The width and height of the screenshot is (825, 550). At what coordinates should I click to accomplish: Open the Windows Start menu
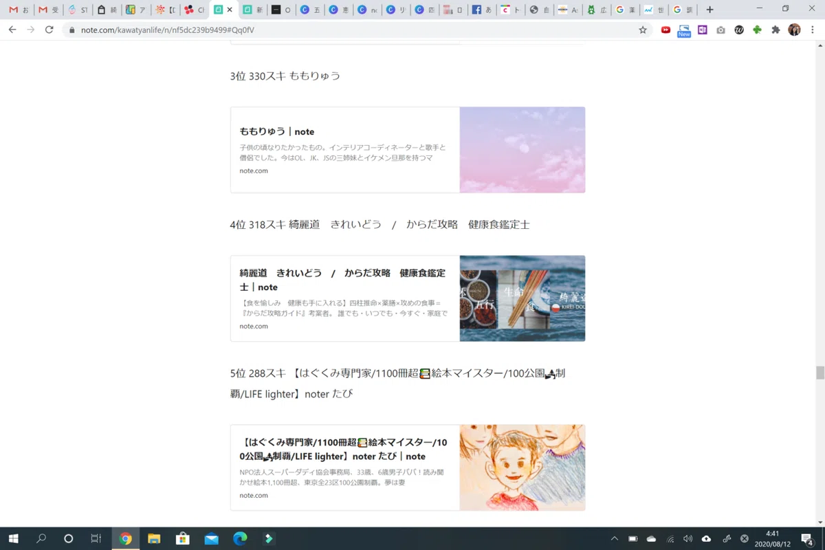click(x=13, y=538)
